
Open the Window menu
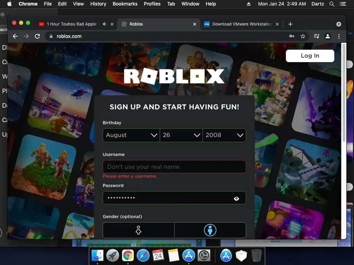click(x=190, y=4)
